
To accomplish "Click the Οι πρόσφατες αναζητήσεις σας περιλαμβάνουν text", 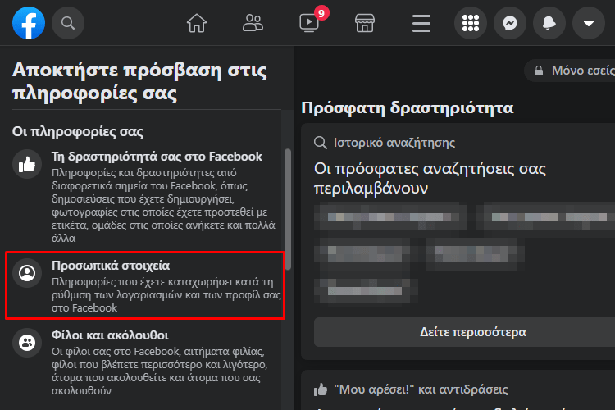I will [430, 179].
